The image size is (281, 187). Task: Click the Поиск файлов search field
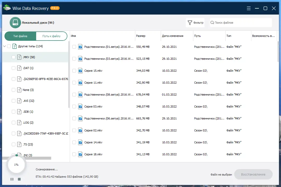pos(241,23)
